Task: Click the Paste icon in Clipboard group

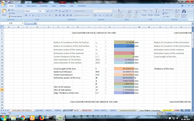Action: pyautogui.click(x=4, y=12)
